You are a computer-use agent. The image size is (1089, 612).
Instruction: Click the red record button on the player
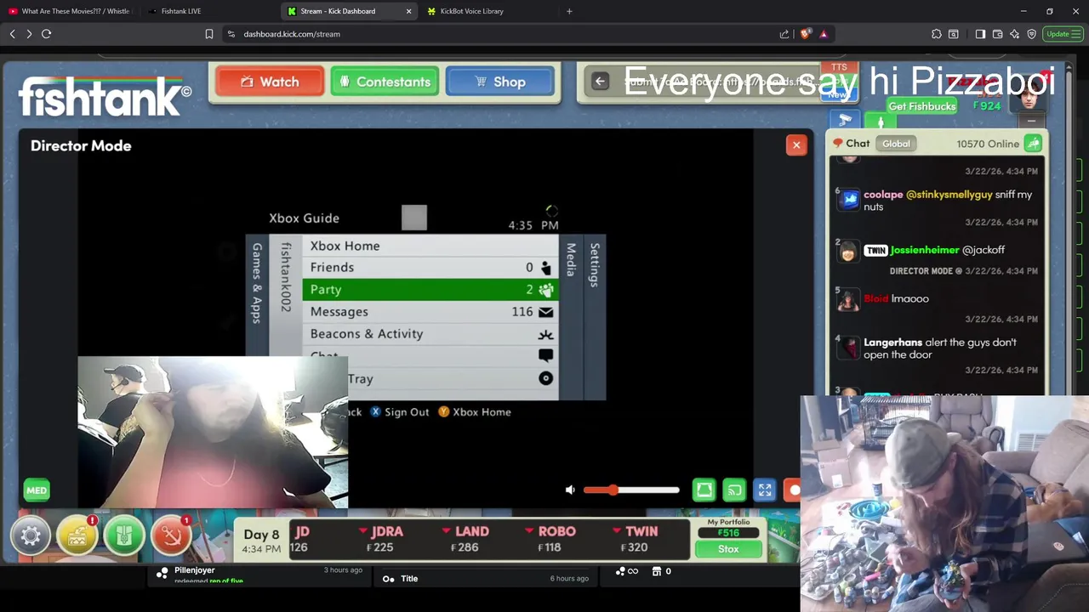click(793, 490)
